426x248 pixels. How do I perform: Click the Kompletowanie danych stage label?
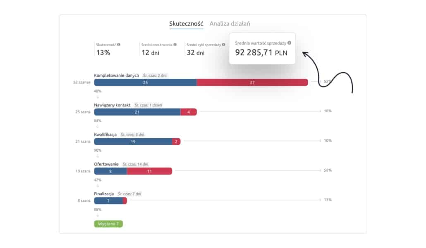116,76
